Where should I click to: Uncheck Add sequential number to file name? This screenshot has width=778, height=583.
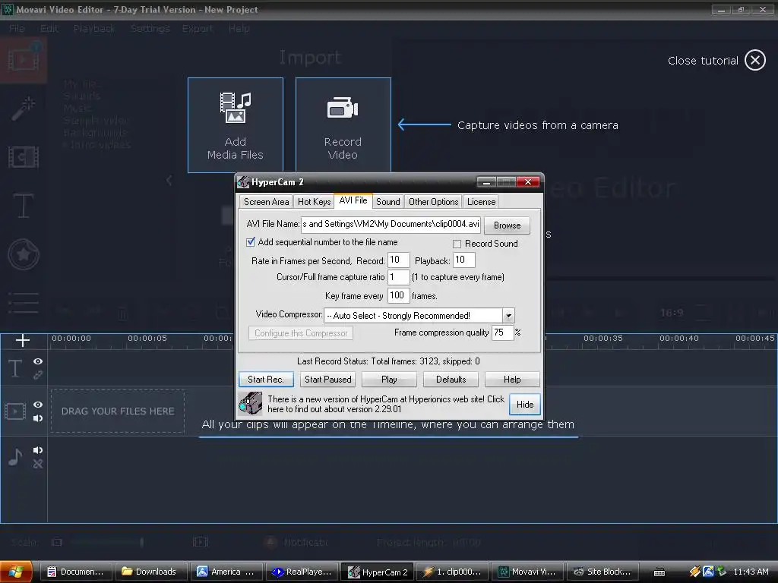[251, 242]
